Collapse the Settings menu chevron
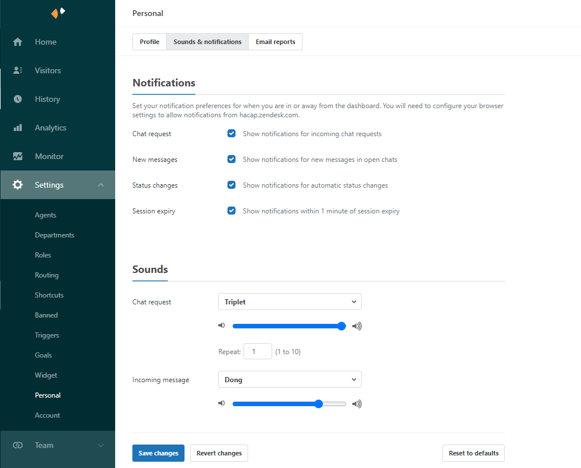The height and width of the screenshot is (468, 581). point(101,185)
